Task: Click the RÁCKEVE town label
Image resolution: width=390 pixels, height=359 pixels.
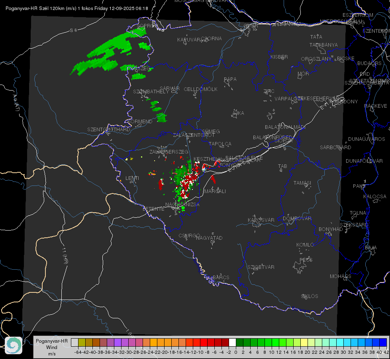Action: pos(376,106)
